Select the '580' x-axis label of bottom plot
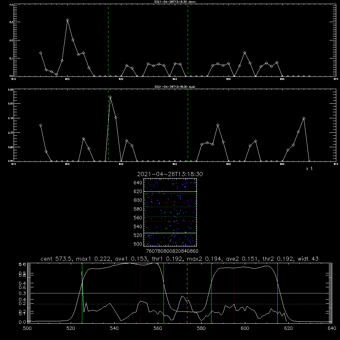Image resolution: width=340 pixels, height=340 pixels. click(x=201, y=328)
